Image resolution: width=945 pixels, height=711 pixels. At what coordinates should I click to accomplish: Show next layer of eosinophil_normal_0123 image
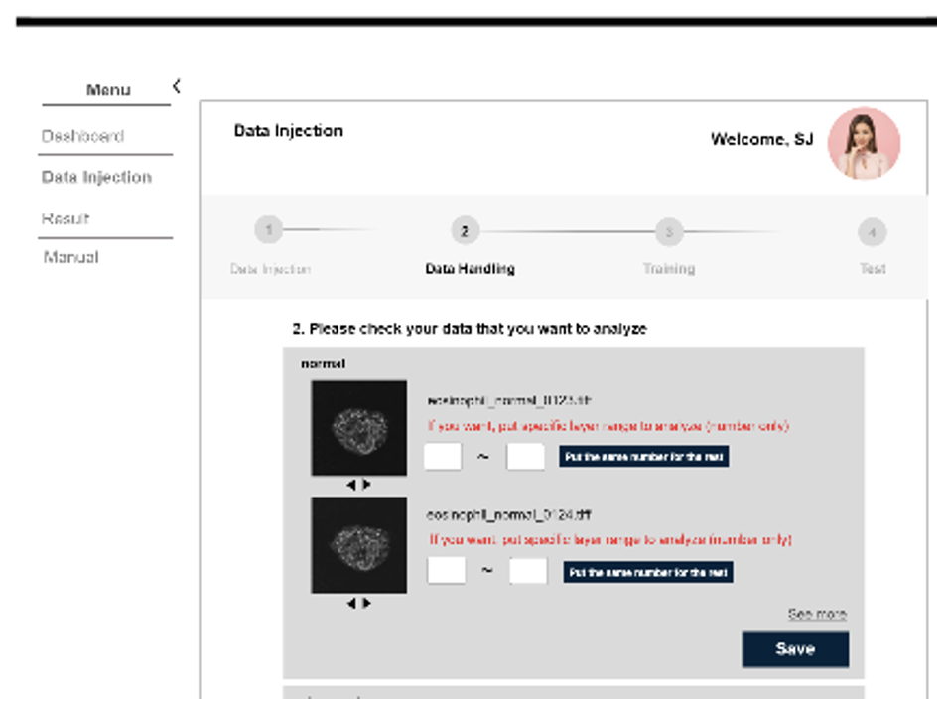click(x=366, y=485)
